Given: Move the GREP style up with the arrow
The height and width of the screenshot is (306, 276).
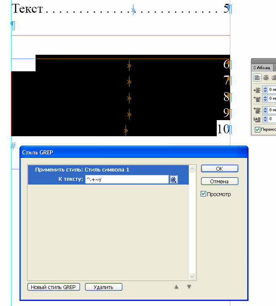Looking at the screenshot, I should pos(176,286).
